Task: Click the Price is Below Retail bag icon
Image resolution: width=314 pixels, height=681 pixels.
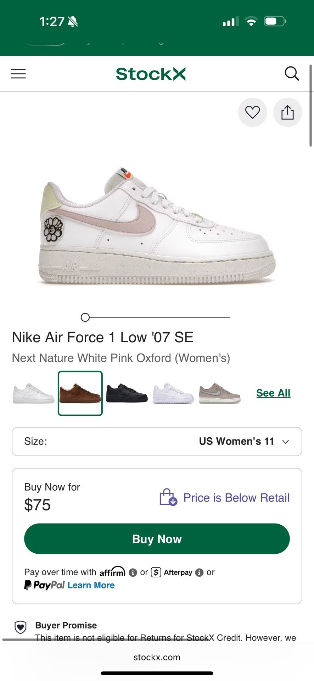Action: click(x=168, y=498)
